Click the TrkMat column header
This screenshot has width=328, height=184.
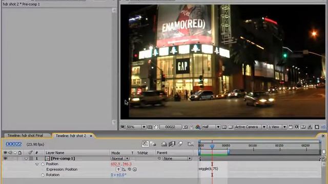point(142,153)
